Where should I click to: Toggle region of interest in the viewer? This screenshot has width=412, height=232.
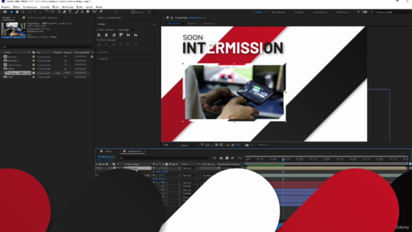216,145
